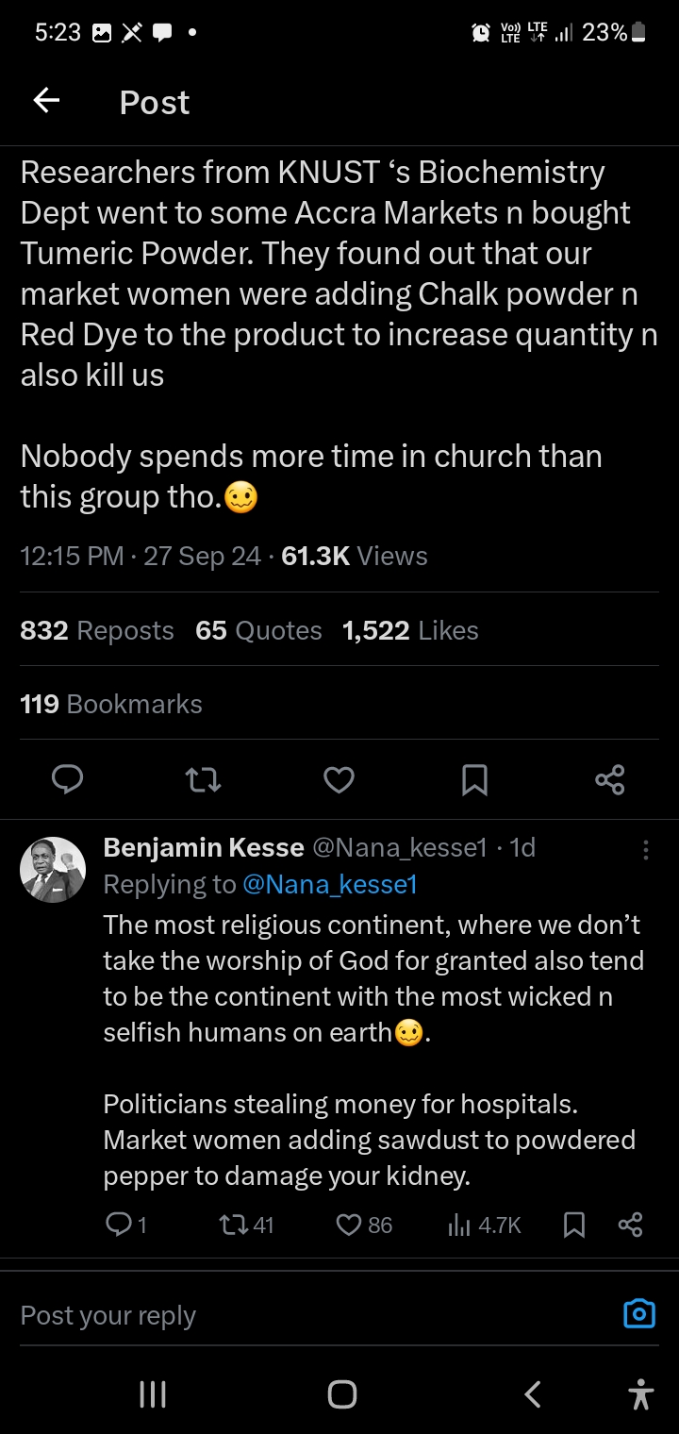This screenshot has height=1434, width=679.
Task: Open Android recent apps button
Action: 153,1394
